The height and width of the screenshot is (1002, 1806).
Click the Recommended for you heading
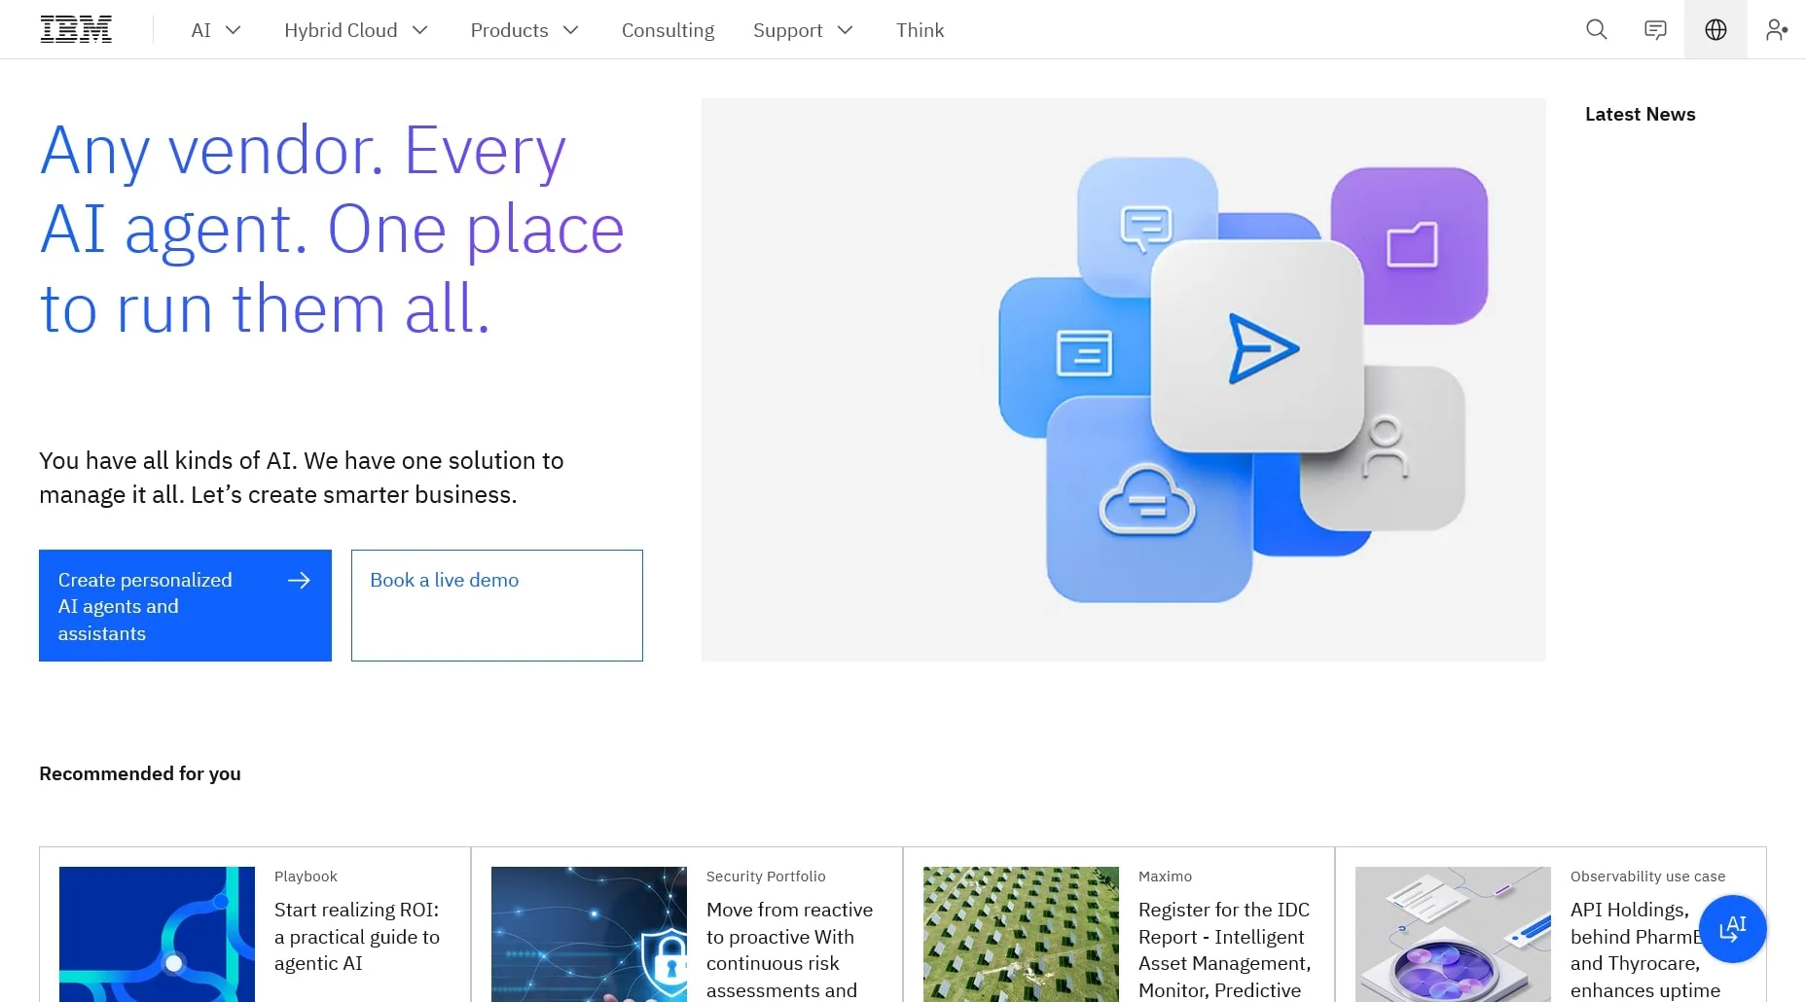pyautogui.click(x=140, y=773)
